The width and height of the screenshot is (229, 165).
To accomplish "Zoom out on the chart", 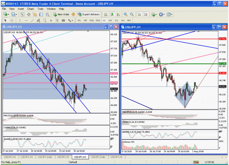I will (132, 14).
